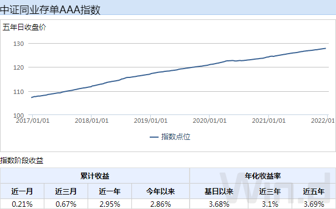Click the 近三月 column header
The width and height of the screenshot is (336, 209).
click(x=66, y=191)
